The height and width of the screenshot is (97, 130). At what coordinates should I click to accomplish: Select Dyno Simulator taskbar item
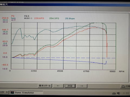pos(26,93)
